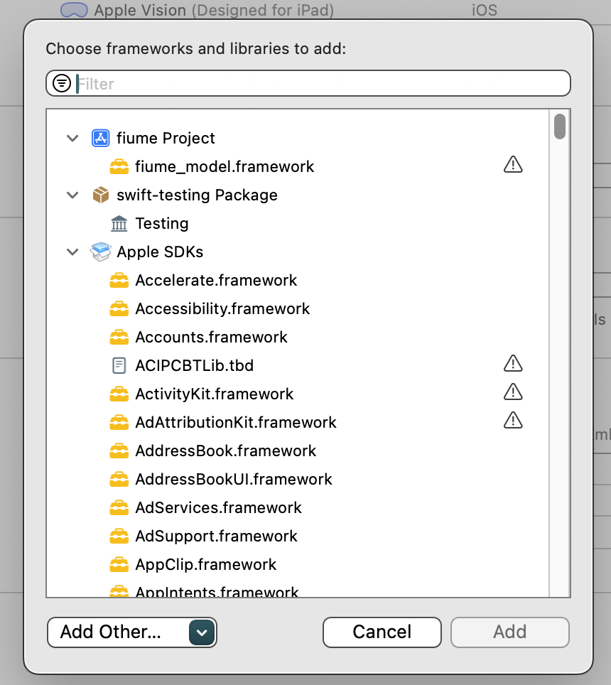Click the Apple SDKs stacked box icon
The width and height of the screenshot is (611, 685).
[100, 252]
